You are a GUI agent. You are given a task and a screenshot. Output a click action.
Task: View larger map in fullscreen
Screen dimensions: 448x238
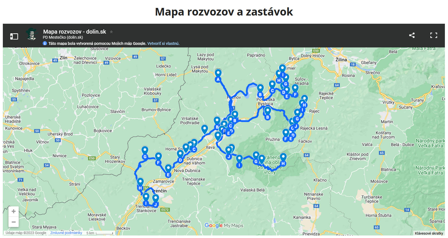pos(434,35)
